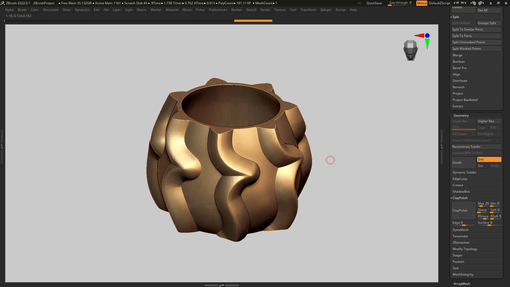Collapse the ClayPolish section header
Image resolution: width=510 pixels, height=287 pixels.
click(x=460, y=198)
